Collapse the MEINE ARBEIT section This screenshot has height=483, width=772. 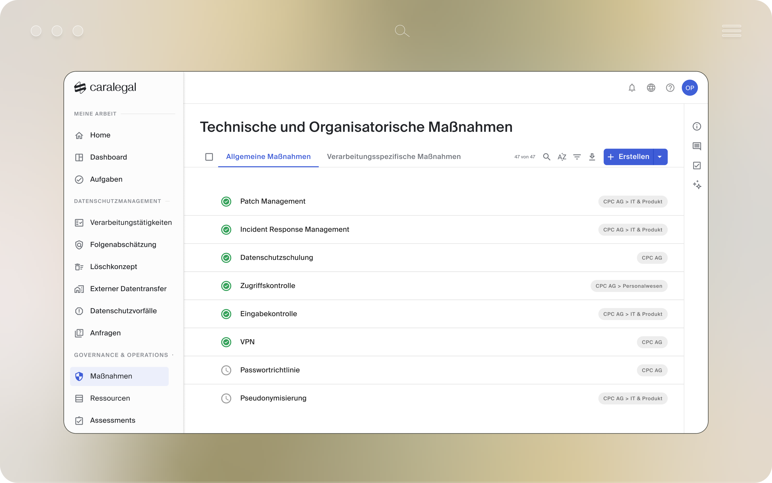coord(95,113)
